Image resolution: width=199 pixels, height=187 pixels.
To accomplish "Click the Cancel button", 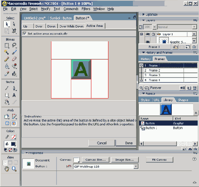I will [x=102, y=143].
